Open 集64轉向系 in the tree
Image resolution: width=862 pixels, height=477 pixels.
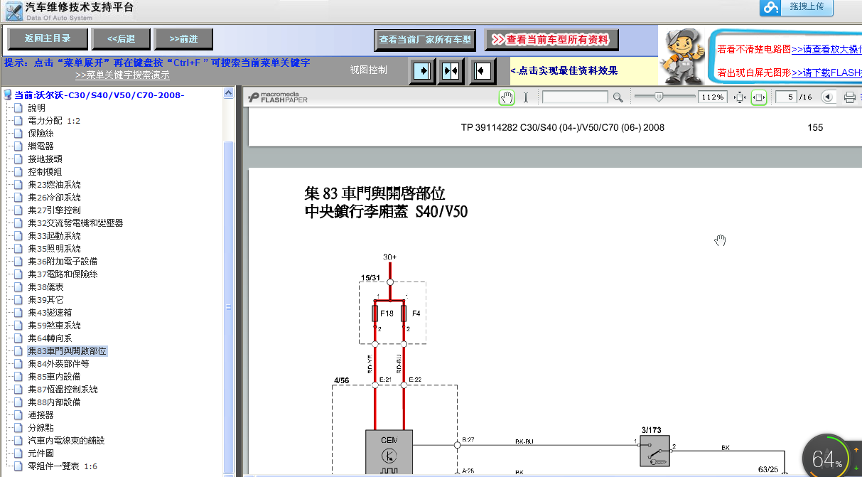pos(50,338)
